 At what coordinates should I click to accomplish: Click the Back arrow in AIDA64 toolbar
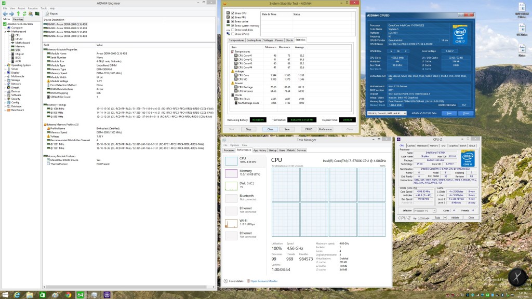tap(5, 13)
